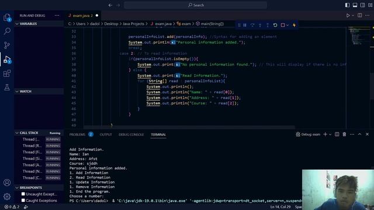Pause the debug session

(x=245, y=25)
